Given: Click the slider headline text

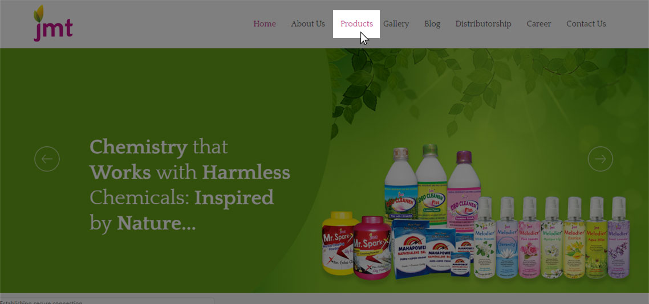Looking at the screenshot, I should [x=189, y=185].
